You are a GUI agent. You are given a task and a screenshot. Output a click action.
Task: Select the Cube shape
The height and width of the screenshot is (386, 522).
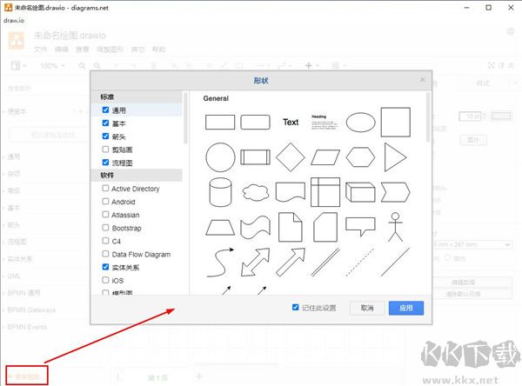360,192
